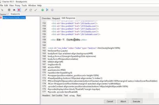Viewport: 159px width, 105px height.
Task: Open the Tools menu
Action: point(24,5)
